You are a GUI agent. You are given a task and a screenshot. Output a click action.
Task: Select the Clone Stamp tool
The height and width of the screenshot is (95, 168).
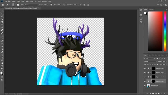(2, 36)
